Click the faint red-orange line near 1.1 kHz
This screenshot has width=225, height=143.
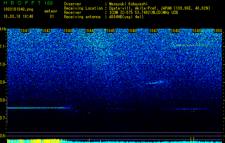click(190, 45)
